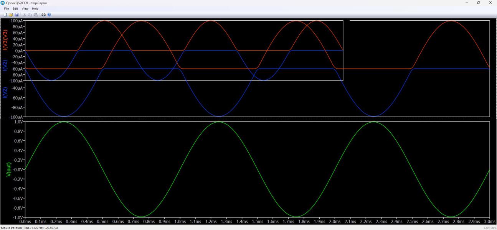The width and height of the screenshot is (497, 230).
Task: Maximize or restore the QSPICE window
Action: tap(479, 3)
